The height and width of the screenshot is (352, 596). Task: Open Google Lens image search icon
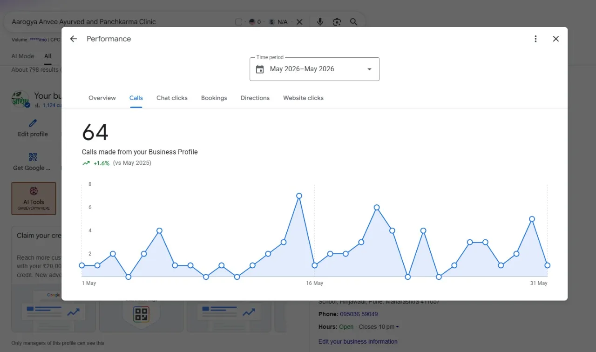coord(337,22)
